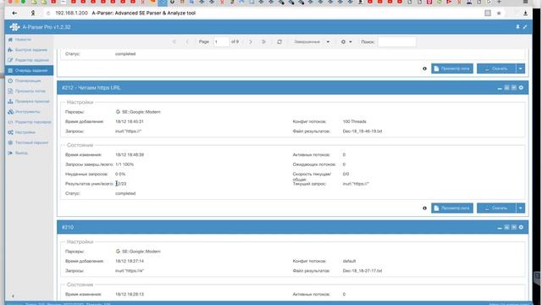
Task: Open the Завершенные filter dropdown
Action: [x=312, y=42]
